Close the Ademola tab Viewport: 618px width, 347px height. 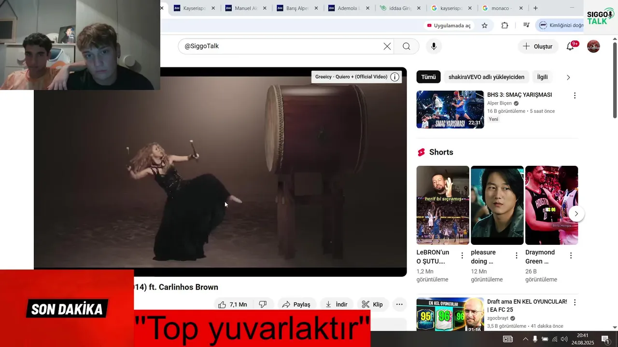point(368,8)
